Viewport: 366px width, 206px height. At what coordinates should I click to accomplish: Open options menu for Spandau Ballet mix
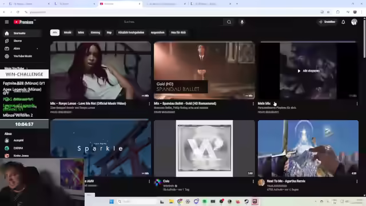(x=253, y=104)
